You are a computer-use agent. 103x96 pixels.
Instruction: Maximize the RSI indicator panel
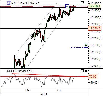(x=82, y=71)
